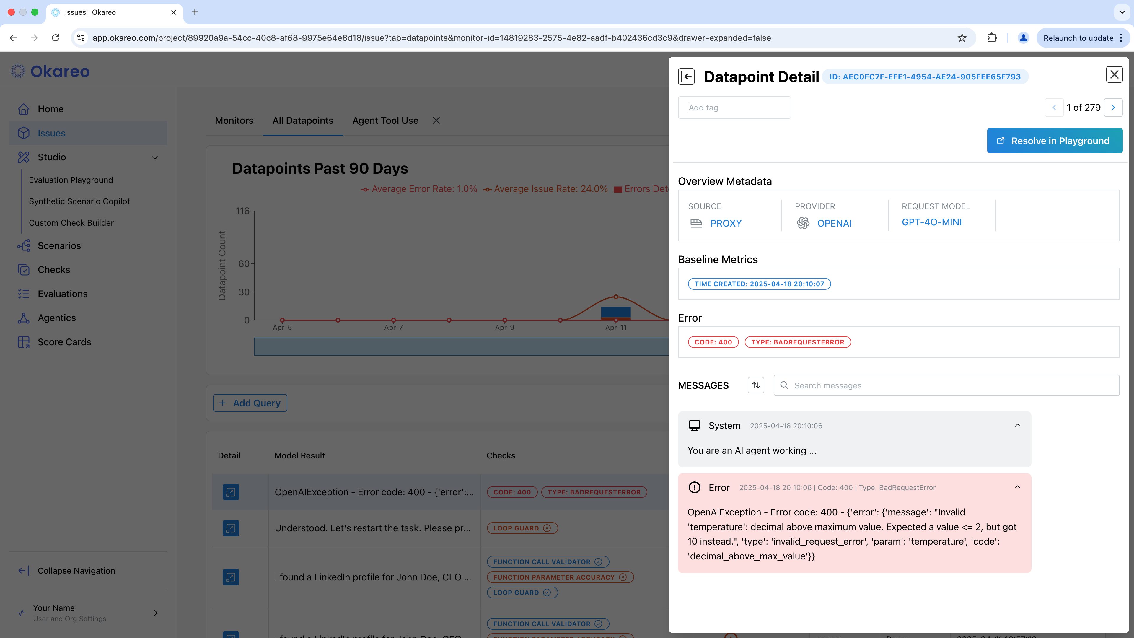Click the collapse drawer arrow icon beside Datapoint Detail
The height and width of the screenshot is (638, 1134).
pos(686,77)
